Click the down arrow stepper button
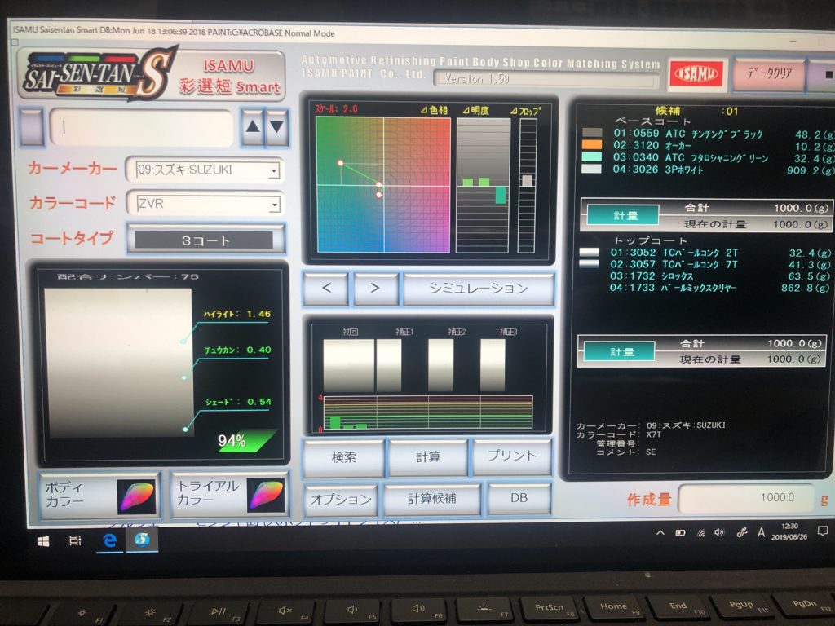The width and height of the screenshot is (835, 626). tap(277, 127)
